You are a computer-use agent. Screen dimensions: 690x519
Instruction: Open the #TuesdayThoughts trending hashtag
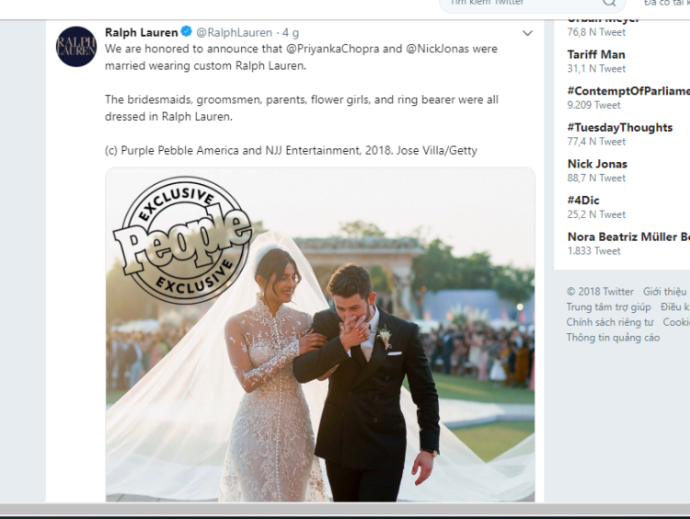pyautogui.click(x=619, y=128)
